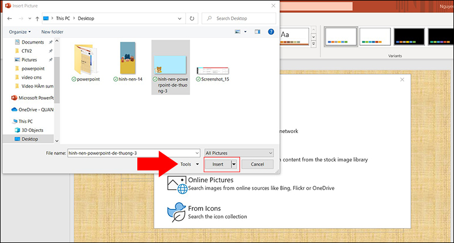Open the change view dropdown
This screenshot has width=454, height=243.
[245, 32]
